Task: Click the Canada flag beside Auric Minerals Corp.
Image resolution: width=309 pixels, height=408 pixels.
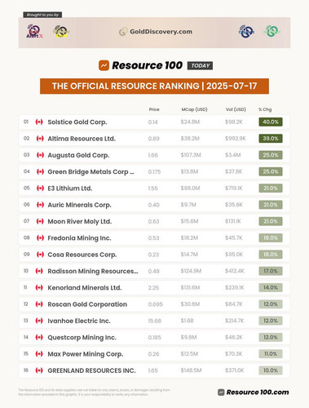Action: click(40, 205)
